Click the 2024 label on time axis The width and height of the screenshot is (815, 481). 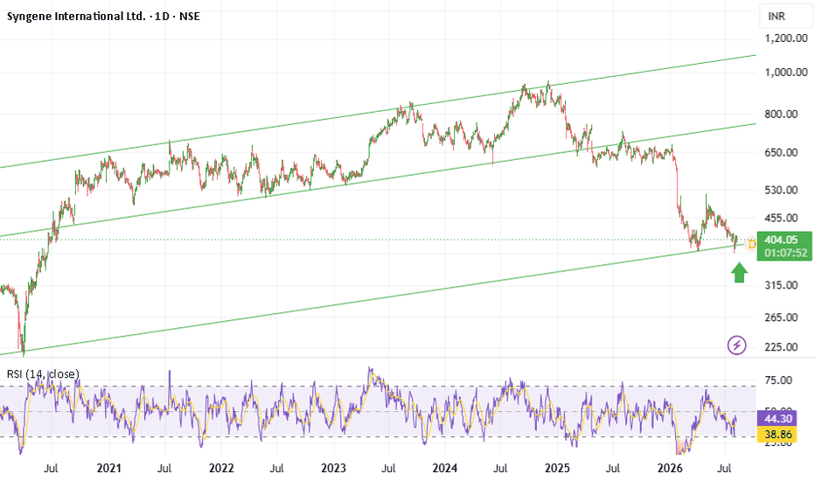tap(445, 469)
